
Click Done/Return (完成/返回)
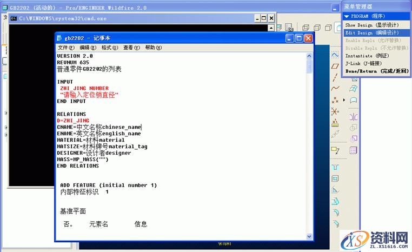(376, 71)
